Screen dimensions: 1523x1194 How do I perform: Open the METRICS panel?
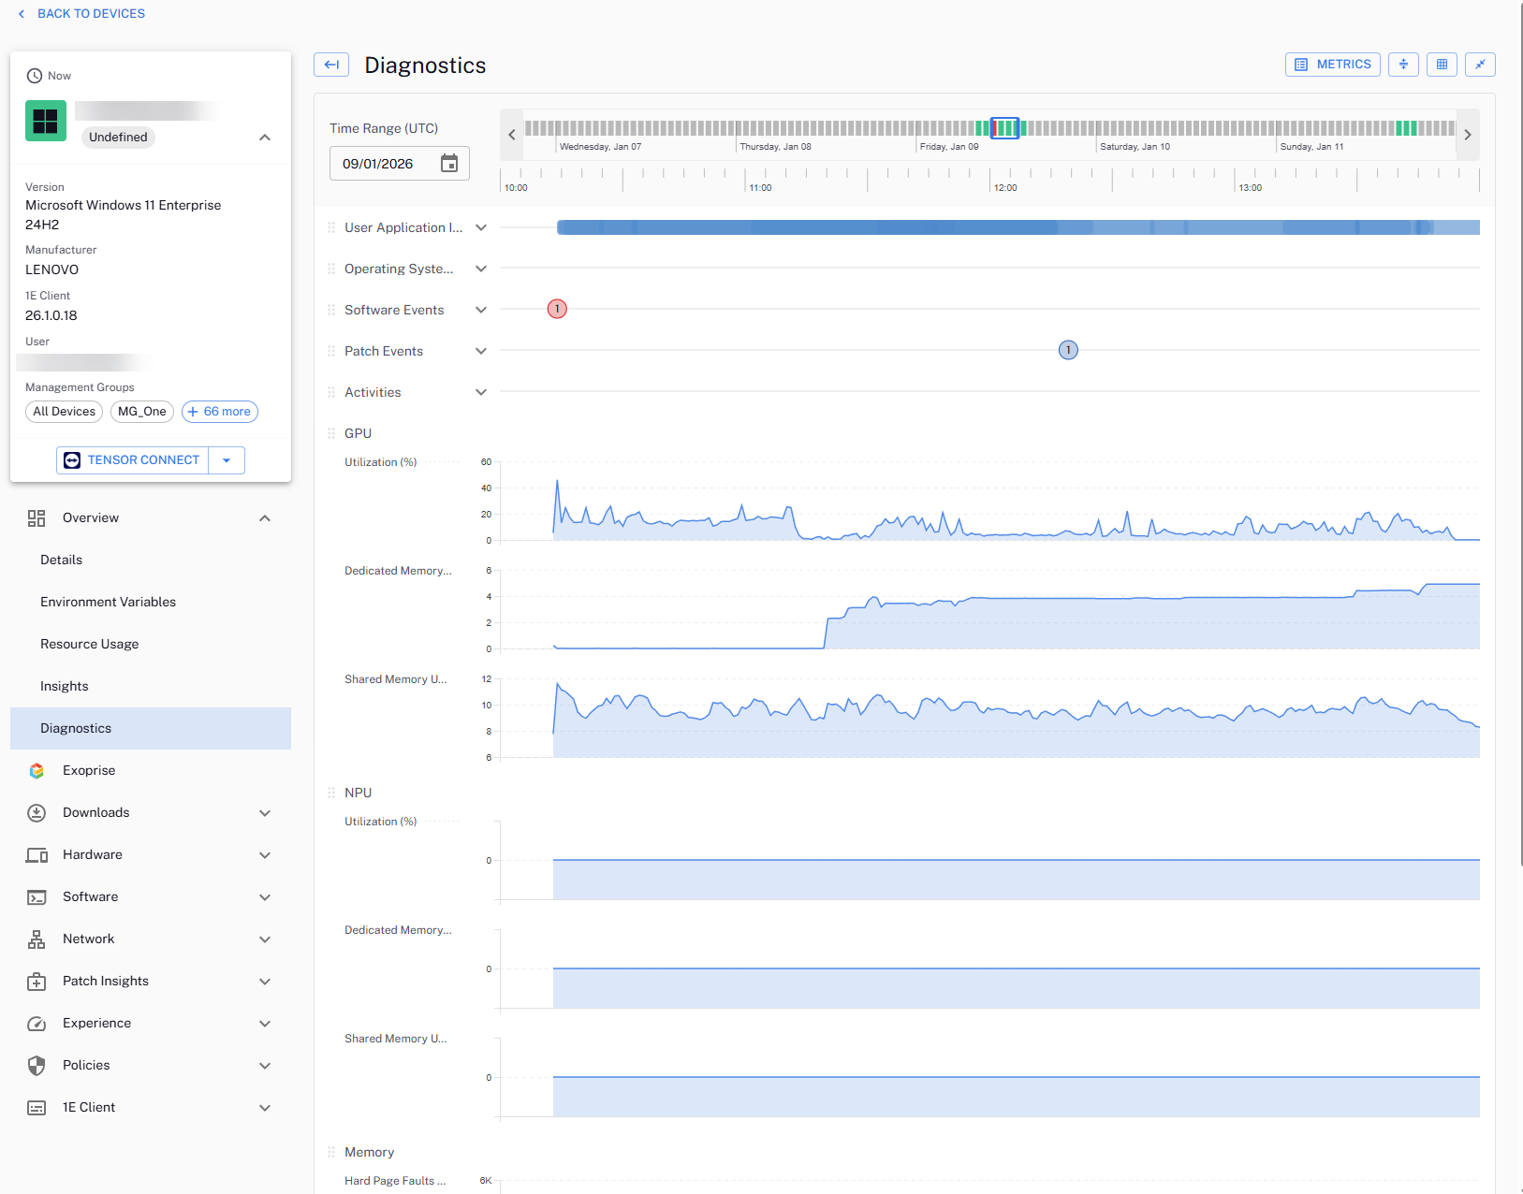tap(1332, 65)
